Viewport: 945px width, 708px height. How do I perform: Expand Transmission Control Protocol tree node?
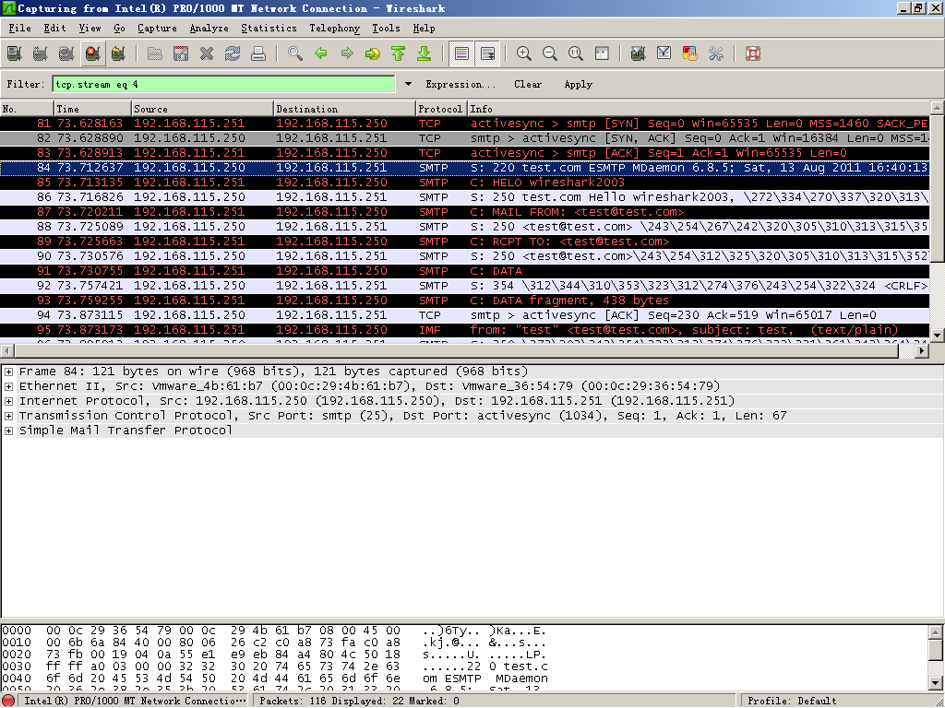point(8,416)
